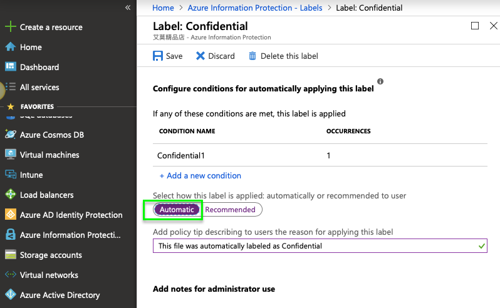The image size is (500, 308).
Task: Open All services menu item
Action: pyautogui.click(x=39, y=87)
